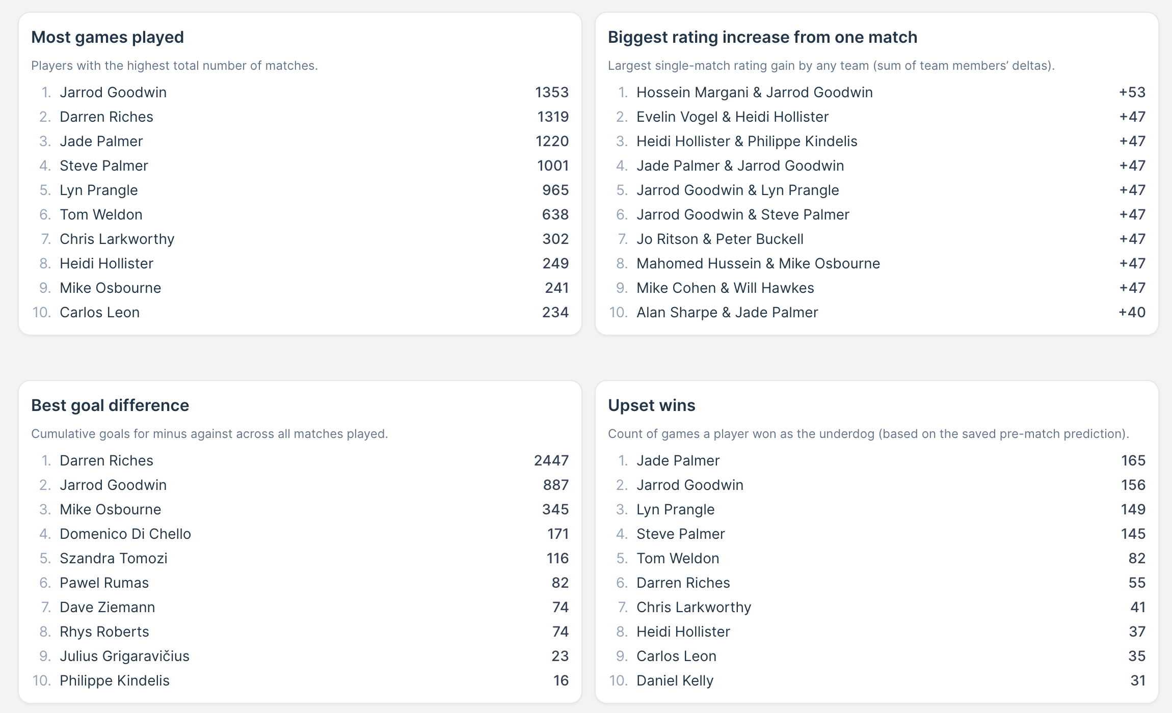Select Tom Weldon in Most games played

(x=101, y=214)
